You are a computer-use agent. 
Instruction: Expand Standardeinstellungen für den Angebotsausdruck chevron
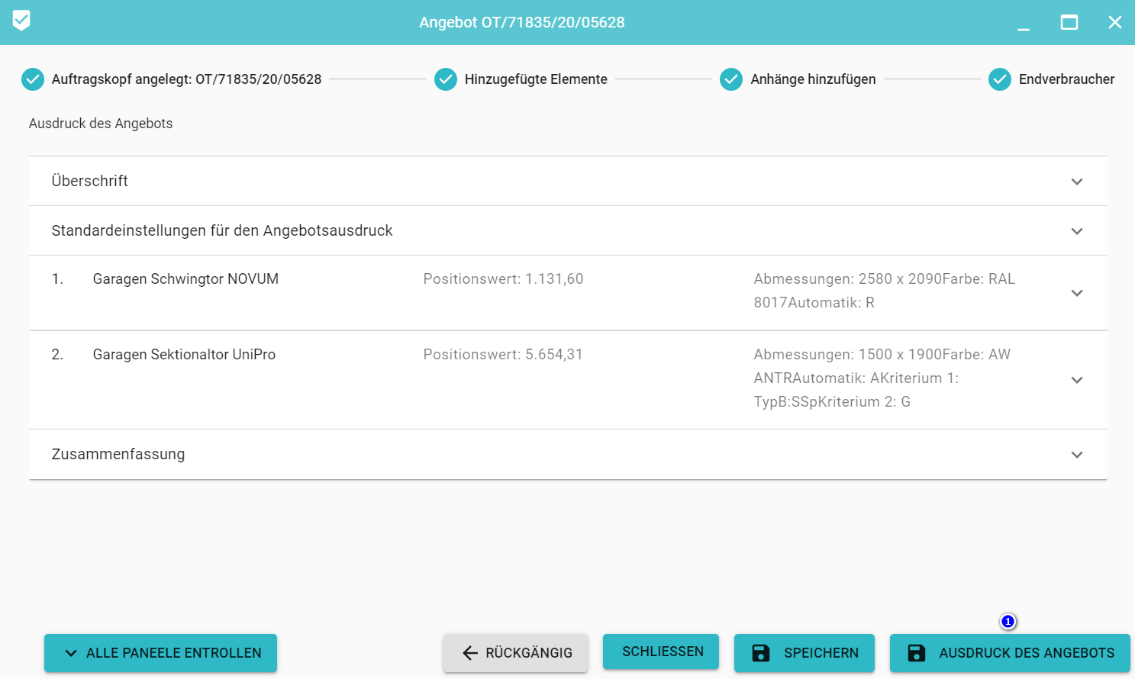(x=1077, y=231)
